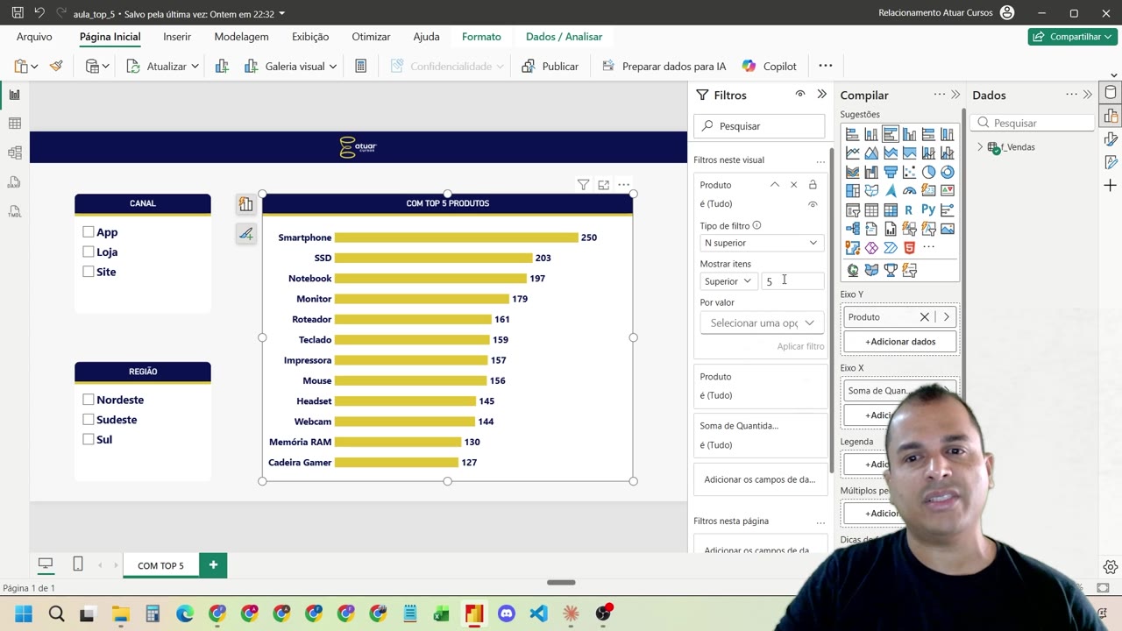Open the Report view icon in left sidebar
The width and height of the screenshot is (1122, 631).
[14, 95]
